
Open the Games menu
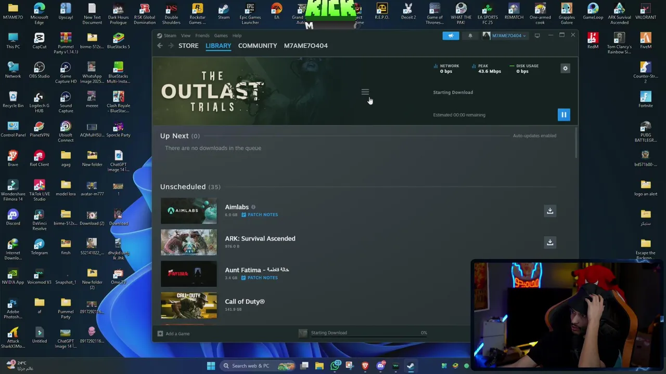click(221, 35)
